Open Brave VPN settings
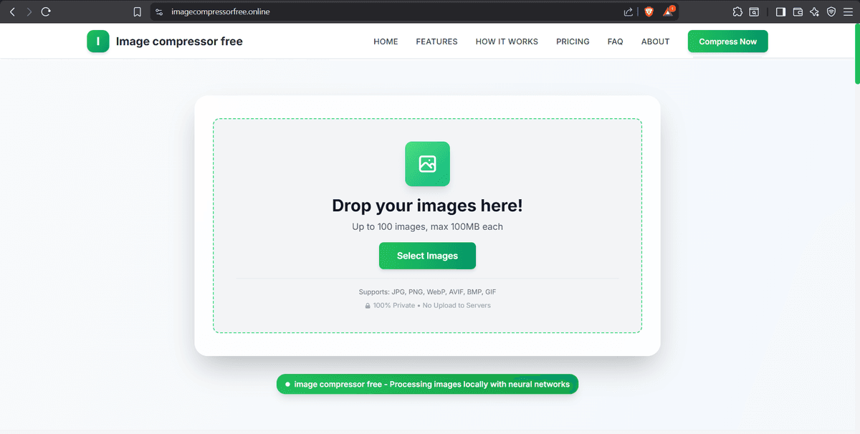This screenshot has width=860, height=434. (x=831, y=11)
